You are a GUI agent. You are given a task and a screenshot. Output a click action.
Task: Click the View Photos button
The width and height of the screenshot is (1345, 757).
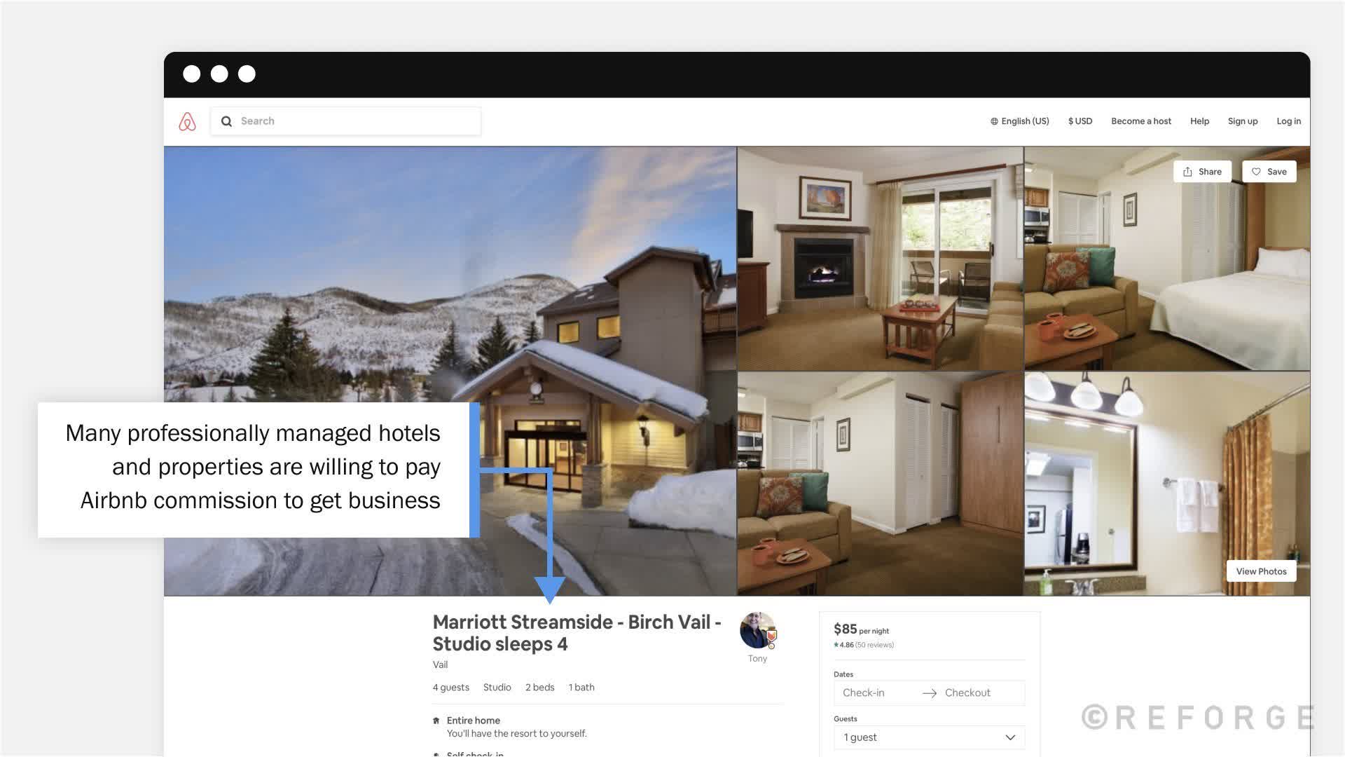1261,571
